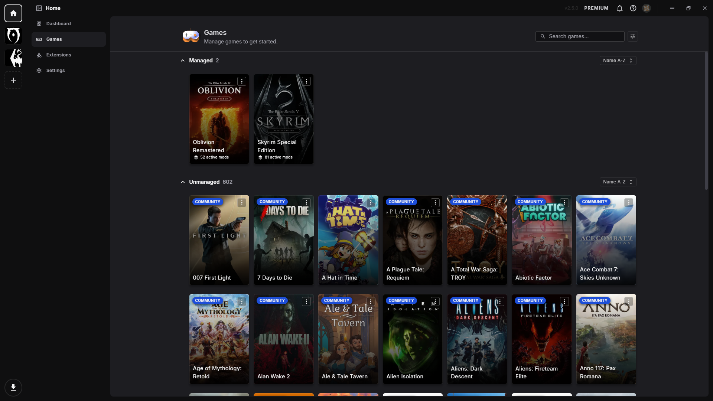The height and width of the screenshot is (401, 713).
Task: Click the '81 active mods' text
Action: (x=279, y=157)
